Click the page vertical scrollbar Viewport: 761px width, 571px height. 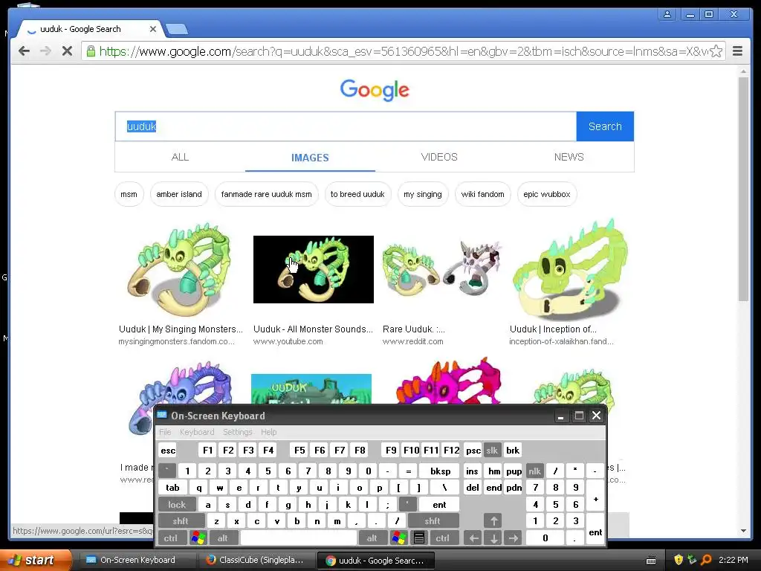(x=743, y=190)
